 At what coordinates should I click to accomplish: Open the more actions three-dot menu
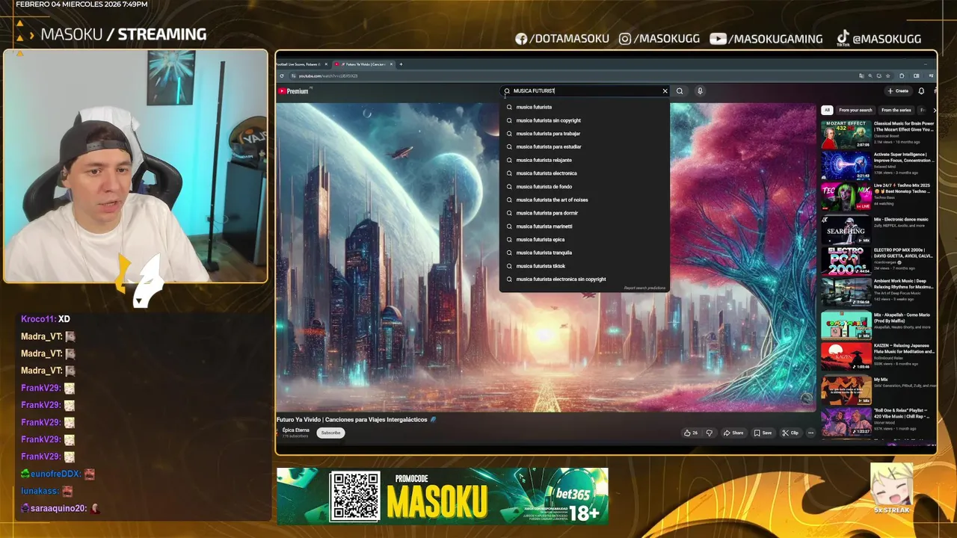click(810, 433)
